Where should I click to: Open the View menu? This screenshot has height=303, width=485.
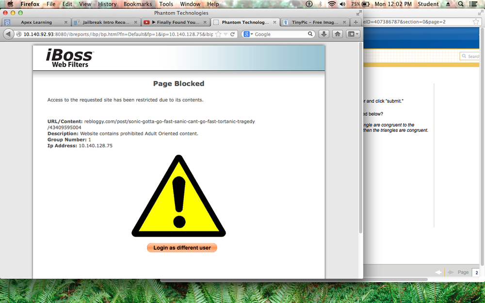click(85, 4)
